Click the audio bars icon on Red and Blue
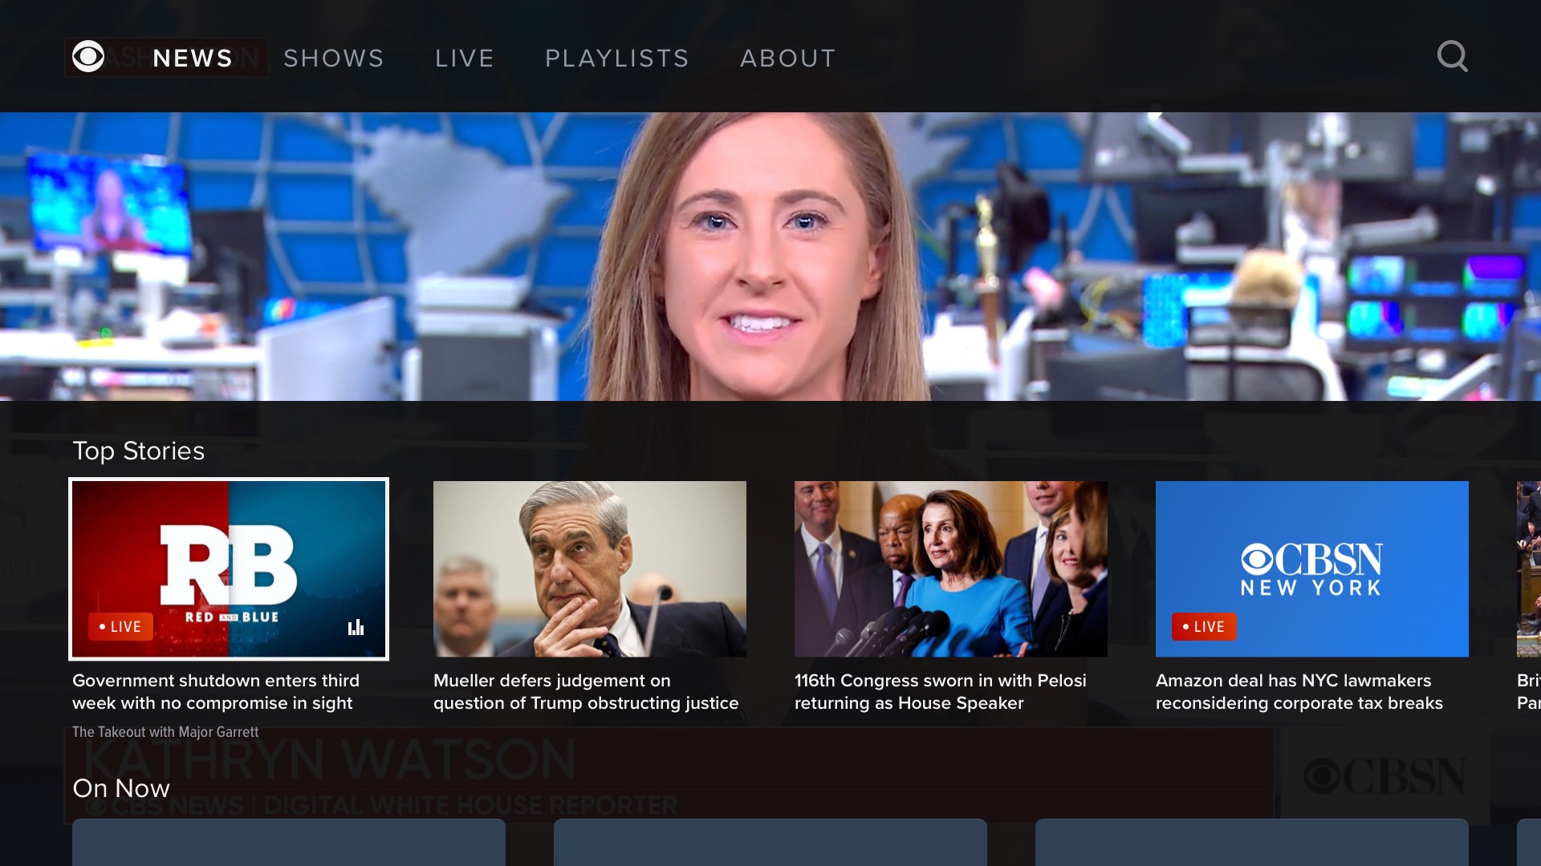Viewport: 1541px width, 866px height. pyautogui.click(x=356, y=627)
